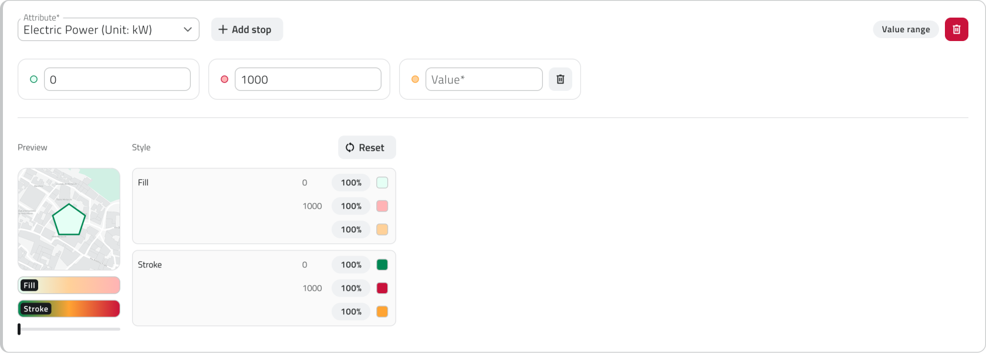Click the green circle of the first stop
Screen dimensions: 986x353
(33, 79)
